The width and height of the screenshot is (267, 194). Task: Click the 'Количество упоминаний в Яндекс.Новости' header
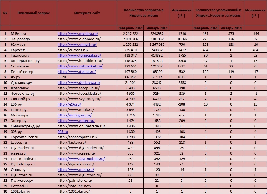[x=218, y=13]
